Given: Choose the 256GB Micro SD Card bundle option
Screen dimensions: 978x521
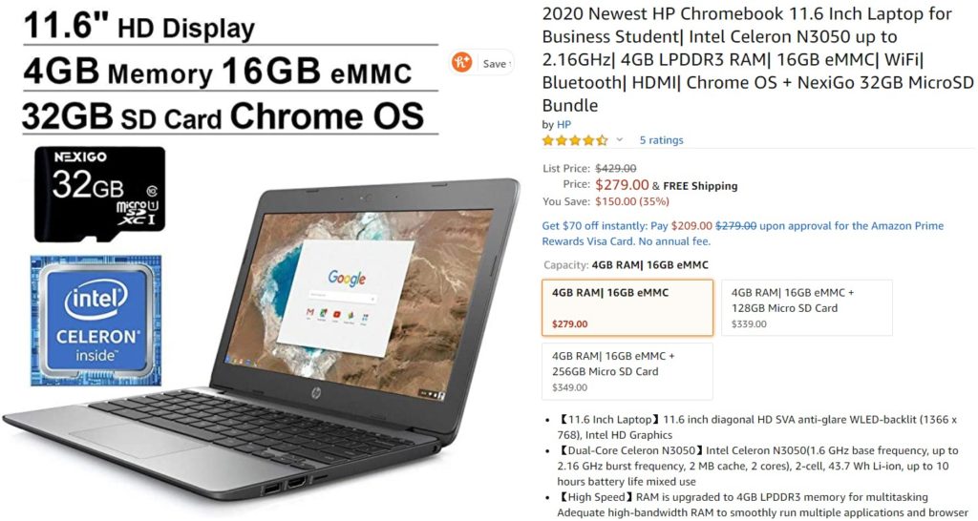Looking at the screenshot, I should 627,371.
